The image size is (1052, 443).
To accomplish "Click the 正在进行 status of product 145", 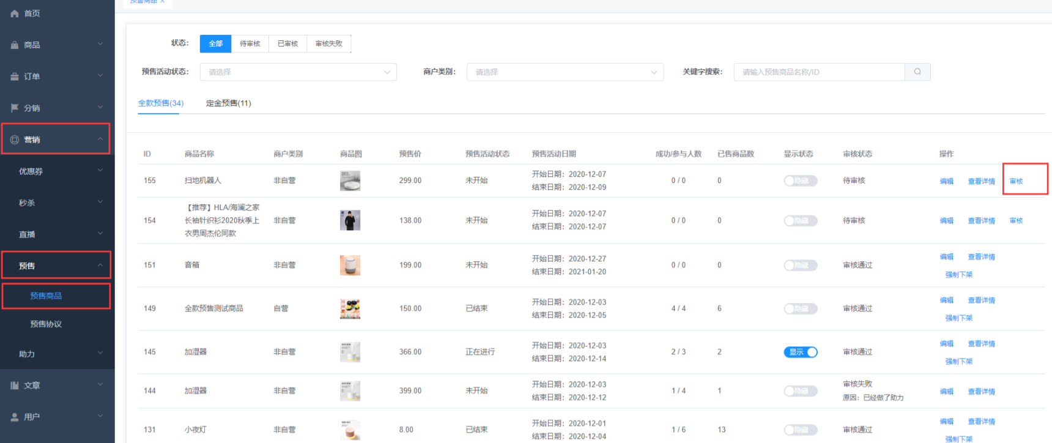I will click(x=480, y=352).
